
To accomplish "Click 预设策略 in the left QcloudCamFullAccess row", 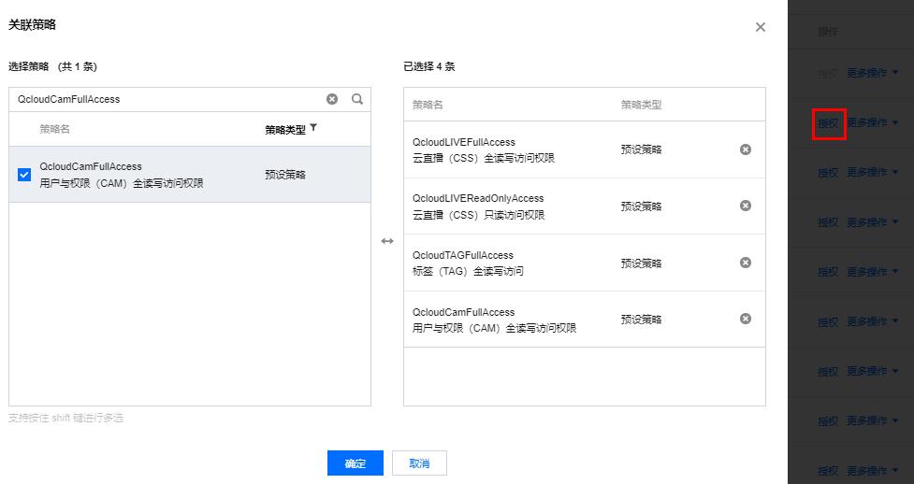I will pos(285,175).
